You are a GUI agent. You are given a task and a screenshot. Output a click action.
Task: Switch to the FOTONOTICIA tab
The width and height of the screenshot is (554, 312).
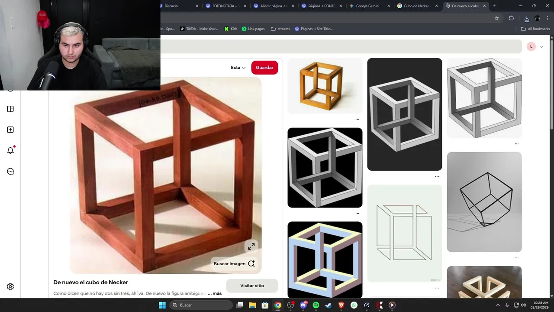pos(225,6)
